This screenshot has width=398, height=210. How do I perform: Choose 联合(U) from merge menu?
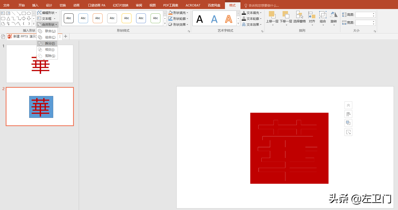47,31
